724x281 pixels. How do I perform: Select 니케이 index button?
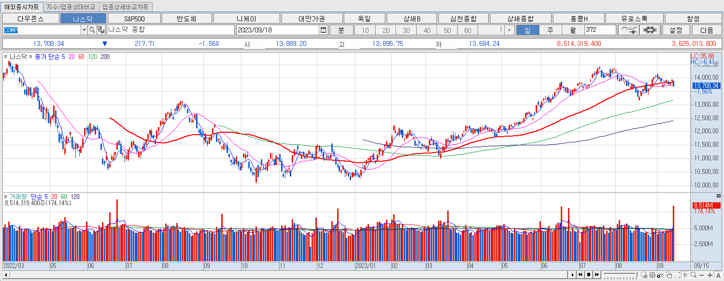(246, 19)
